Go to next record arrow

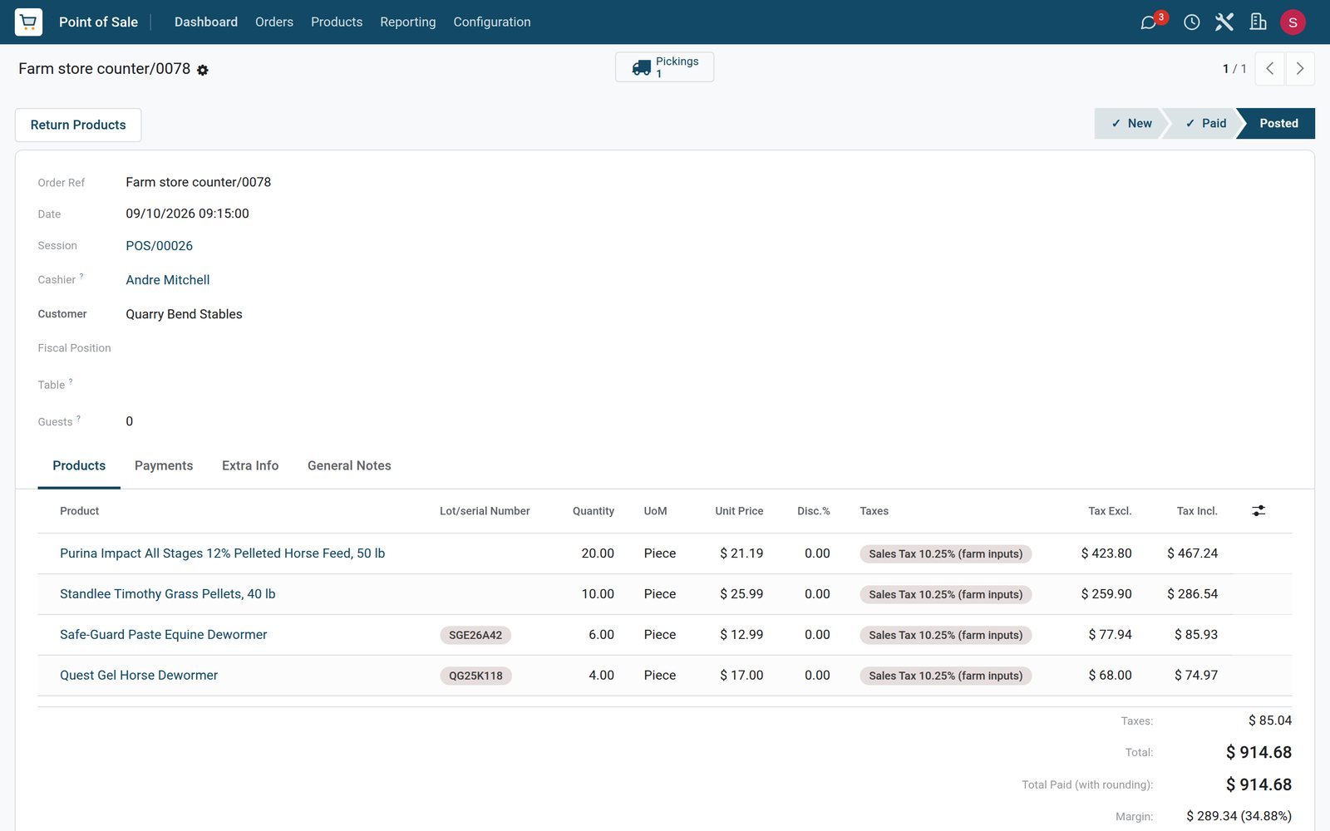click(x=1300, y=69)
